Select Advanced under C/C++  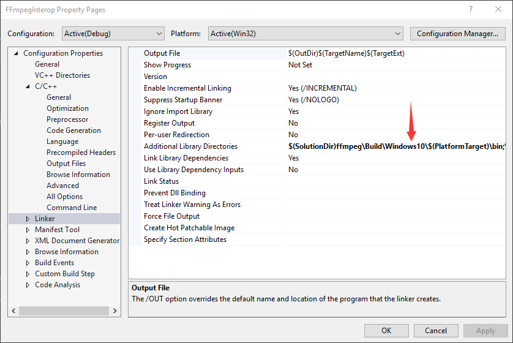pos(62,186)
